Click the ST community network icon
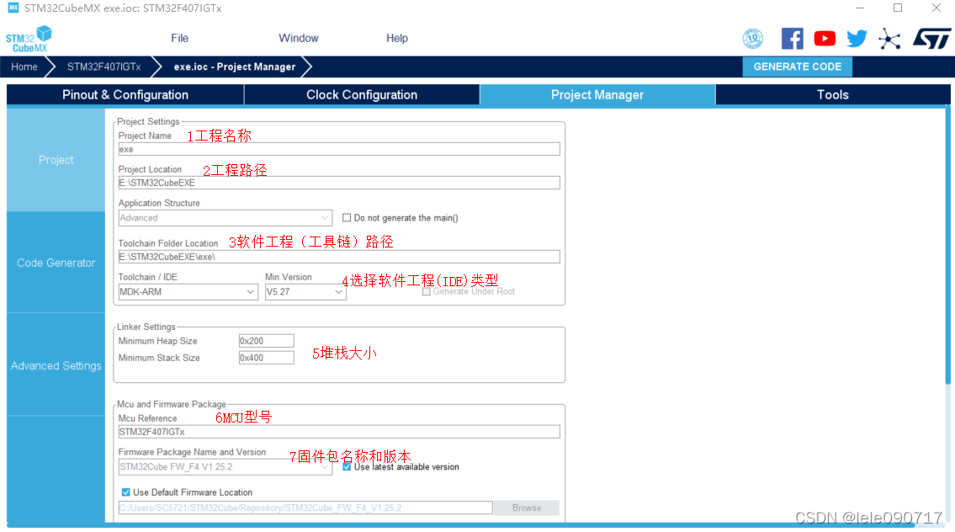This screenshot has width=955, height=532. 889,39
